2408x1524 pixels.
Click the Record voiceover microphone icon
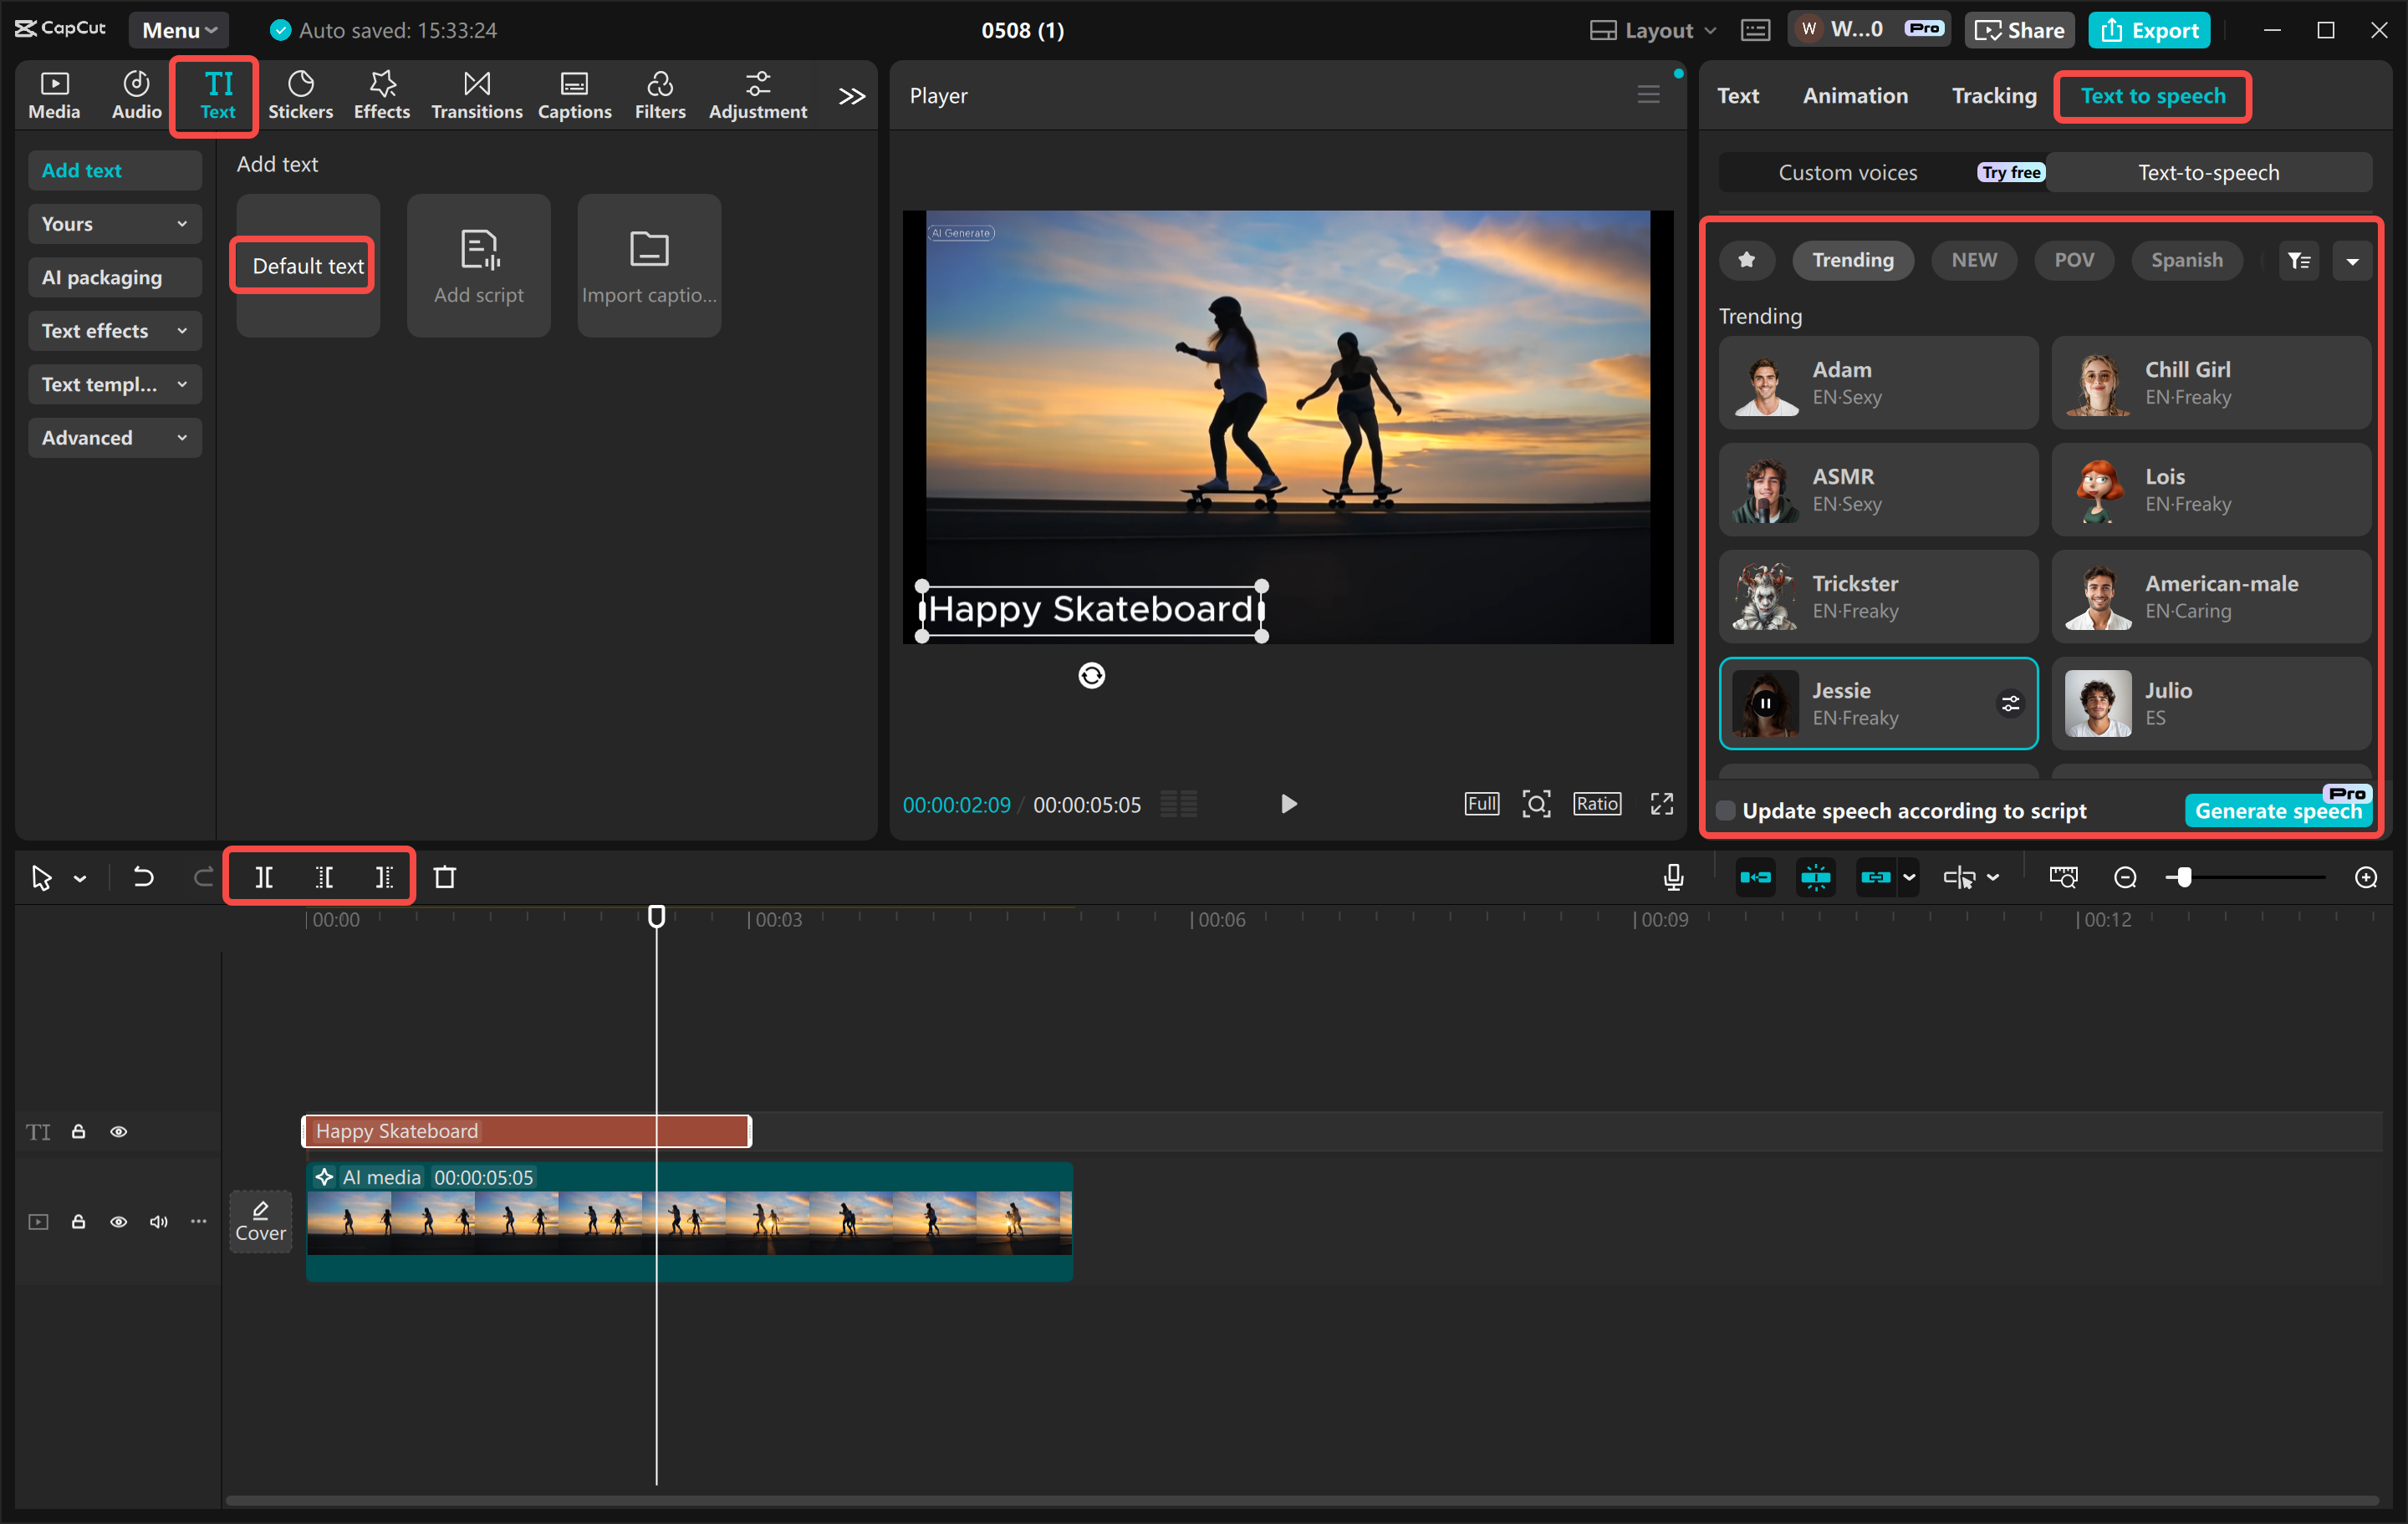1672,876
